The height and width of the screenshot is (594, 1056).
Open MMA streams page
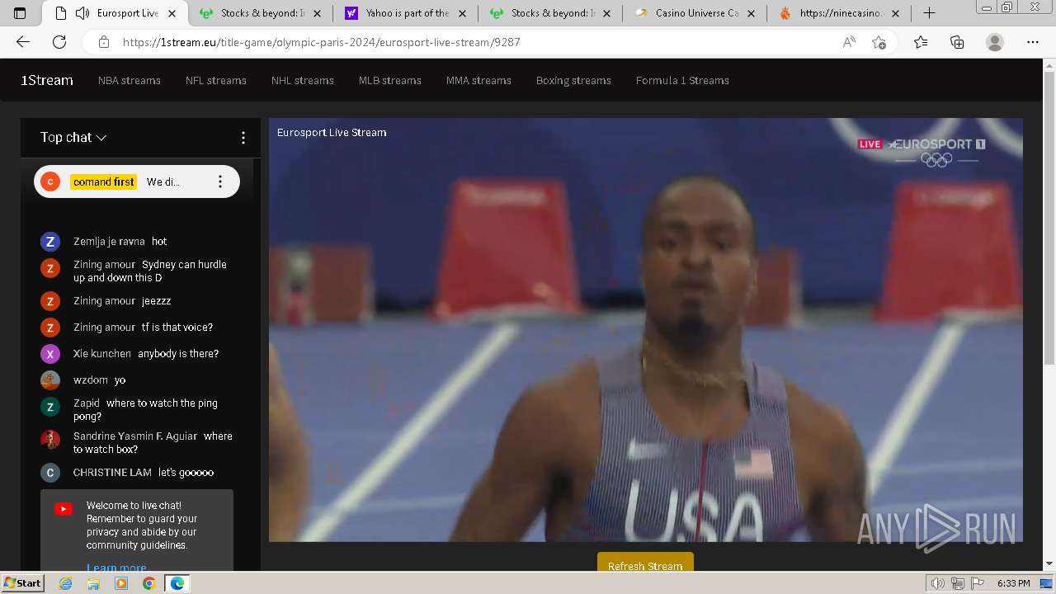tap(478, 80)
